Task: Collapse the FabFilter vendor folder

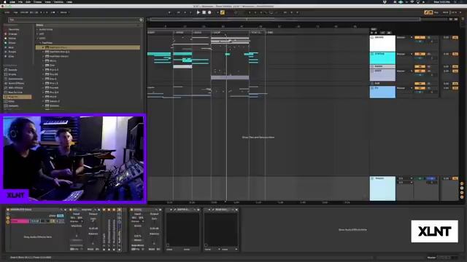Action: (x=40, y=43)
